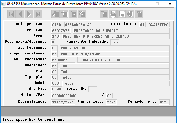Select the Unid.prestador code field 0120
Image resolution: width=178 pixels, height=124 pixels.
[57, 25]
